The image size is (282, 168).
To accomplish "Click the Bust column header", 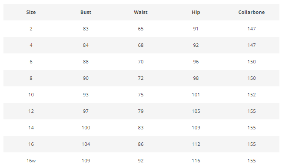I will [86, 12].
